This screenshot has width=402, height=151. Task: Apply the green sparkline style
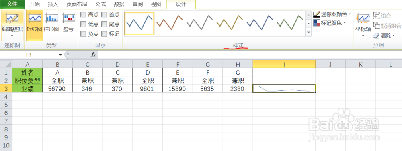[x=289, y=23]
